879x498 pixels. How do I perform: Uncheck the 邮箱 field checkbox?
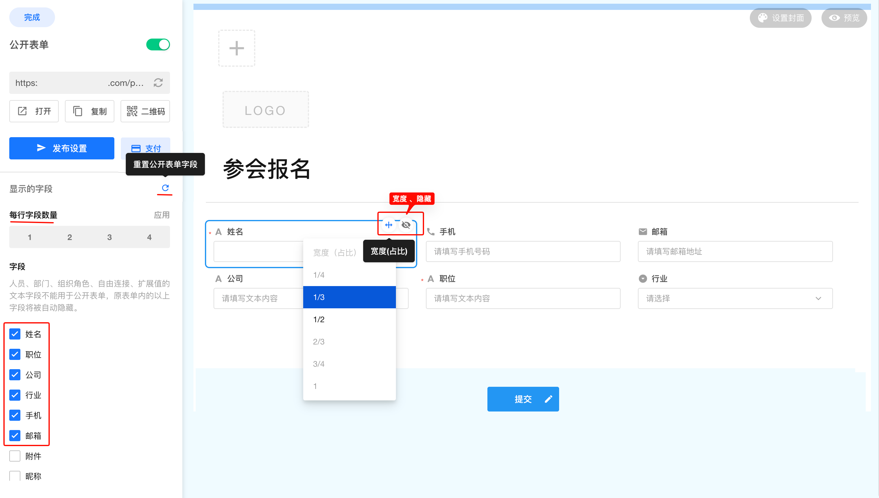coord(15,436)
